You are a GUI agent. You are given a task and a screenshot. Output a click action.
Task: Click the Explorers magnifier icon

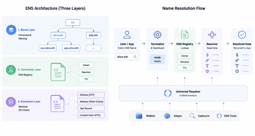tap(192, 116)
